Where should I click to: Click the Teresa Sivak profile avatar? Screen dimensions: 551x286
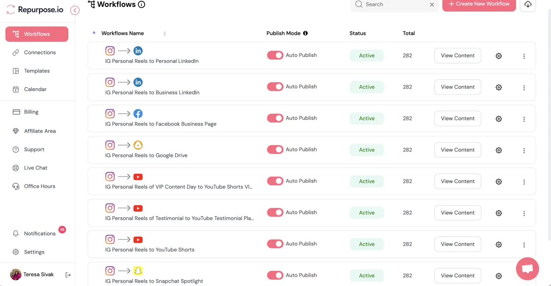coord(16,275)
